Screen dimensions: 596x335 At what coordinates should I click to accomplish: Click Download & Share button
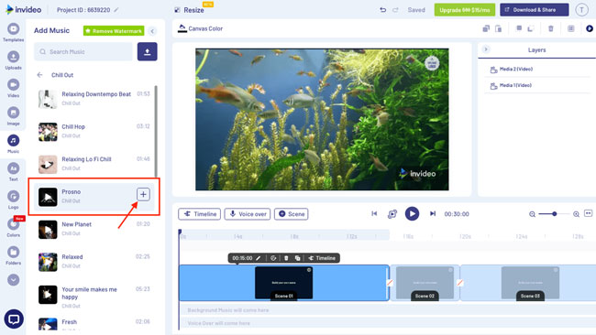click(x=534, y=10)
